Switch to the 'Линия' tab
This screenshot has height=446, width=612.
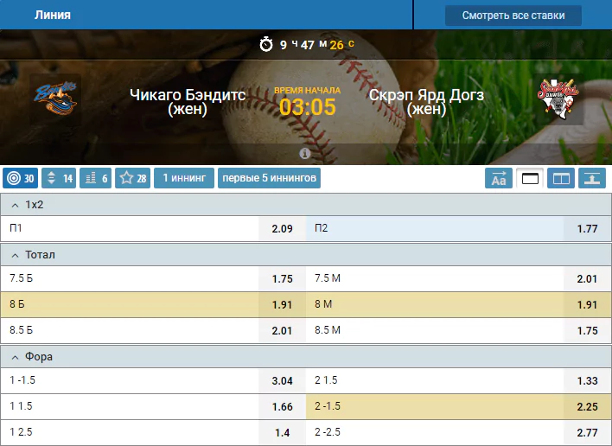pos(53,15)
